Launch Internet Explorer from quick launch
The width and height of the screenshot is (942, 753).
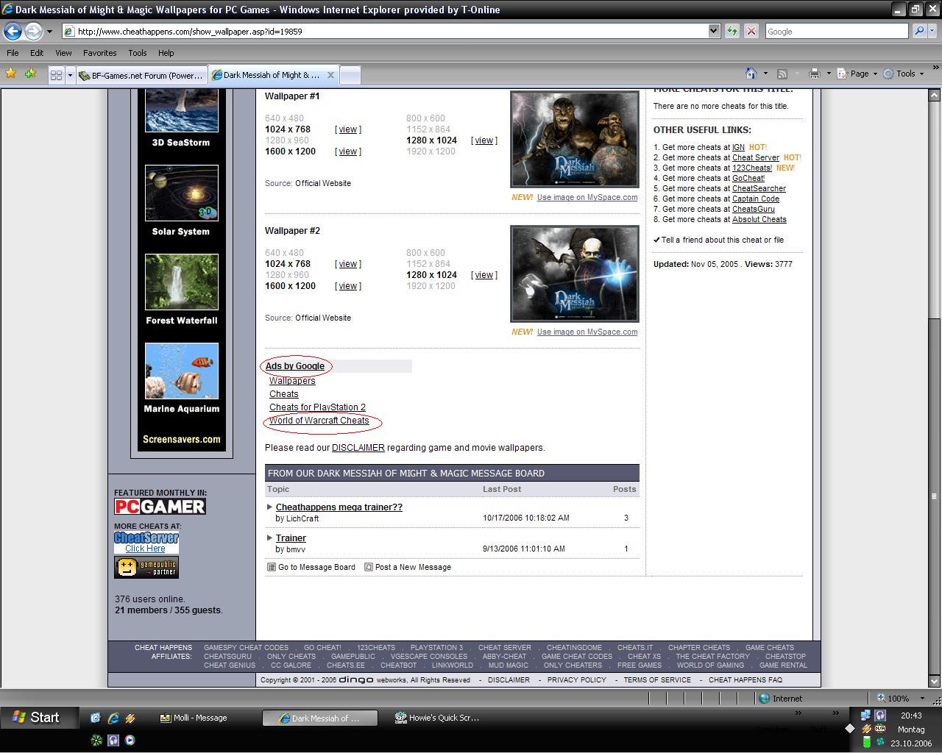[x=113, y=718]
